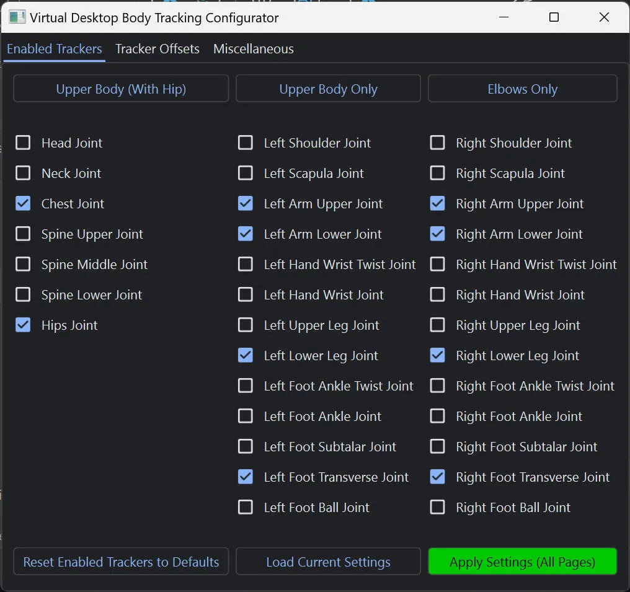Viewport: 630px width, 592px height.
Task: Disable the Hips Joint tracker
Action: (x=23, y=325)
